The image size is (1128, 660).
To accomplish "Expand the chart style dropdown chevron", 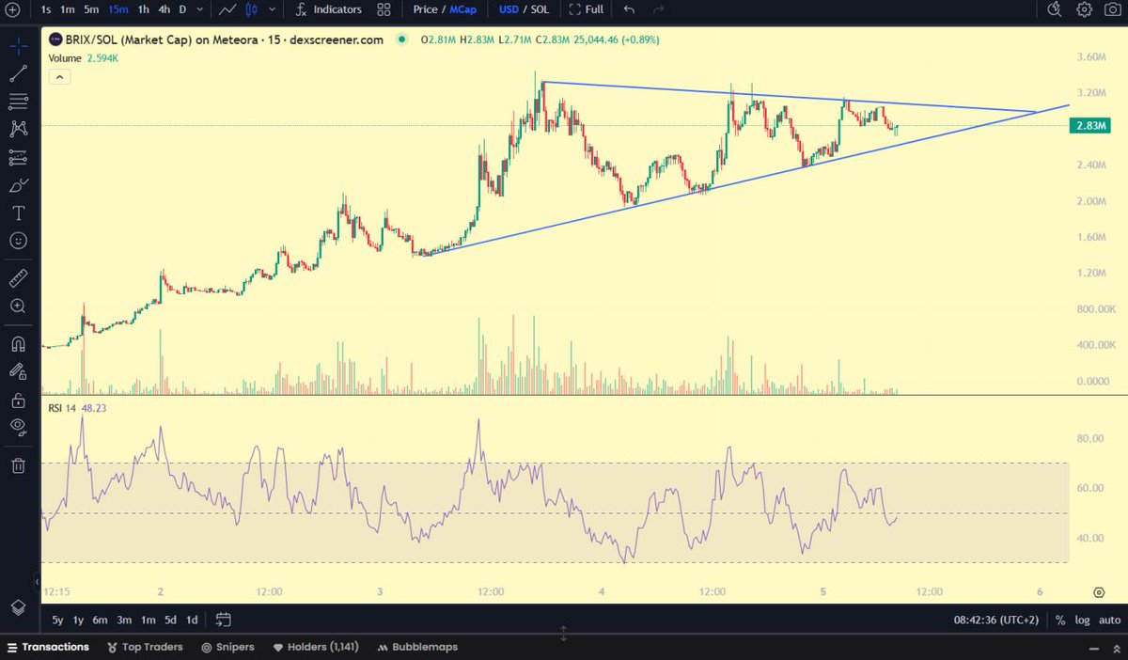I will click(x=271, y=9).
